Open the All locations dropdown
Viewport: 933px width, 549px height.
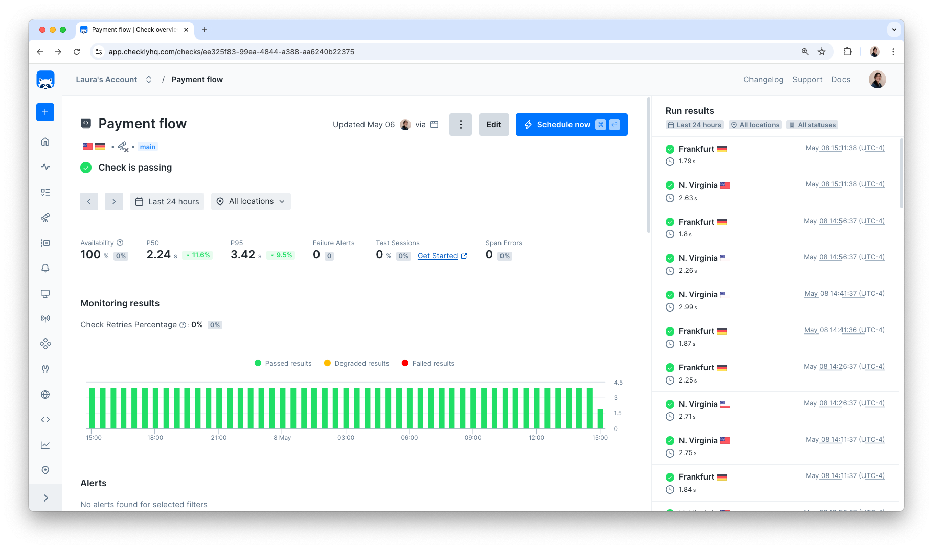tap(251, 201)
